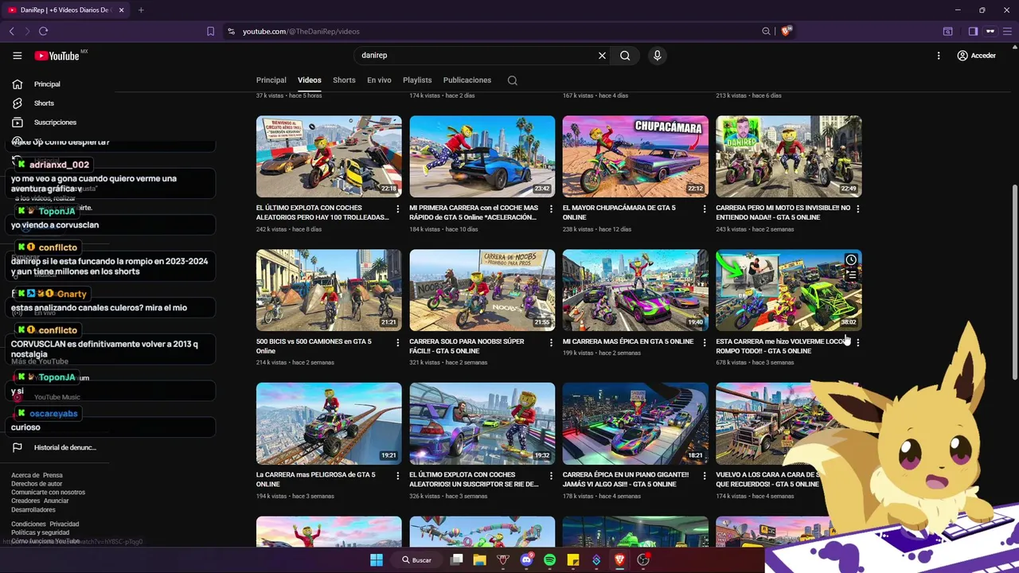Click the Prensa footer link
Screen dimensions: 1019x573
(x=53, y=475)
